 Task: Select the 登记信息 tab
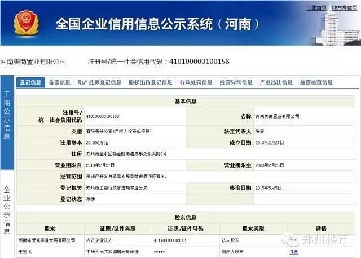point(30,82)
